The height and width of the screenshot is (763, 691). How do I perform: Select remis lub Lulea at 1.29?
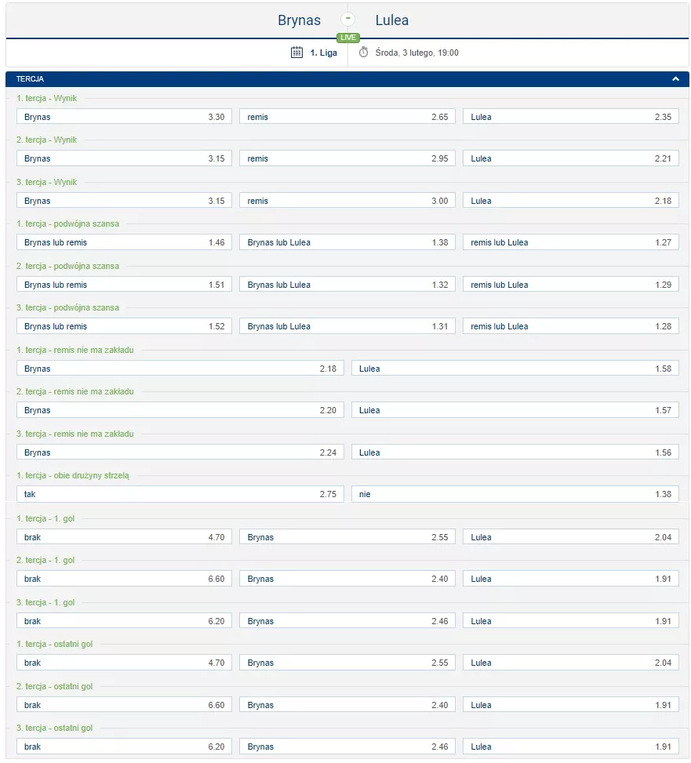[571, 285]
